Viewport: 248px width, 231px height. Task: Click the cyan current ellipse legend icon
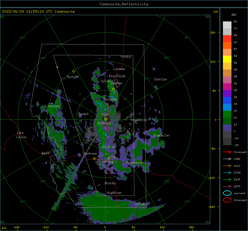point(227,193)
